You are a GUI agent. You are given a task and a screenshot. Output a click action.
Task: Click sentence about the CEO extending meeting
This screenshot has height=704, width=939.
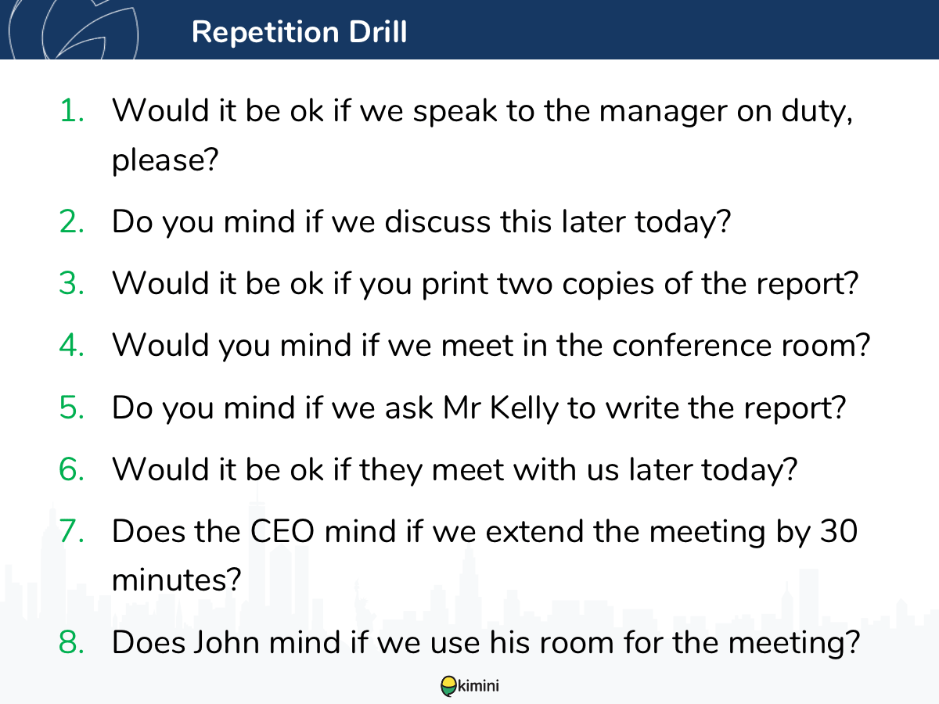(485, 555)
